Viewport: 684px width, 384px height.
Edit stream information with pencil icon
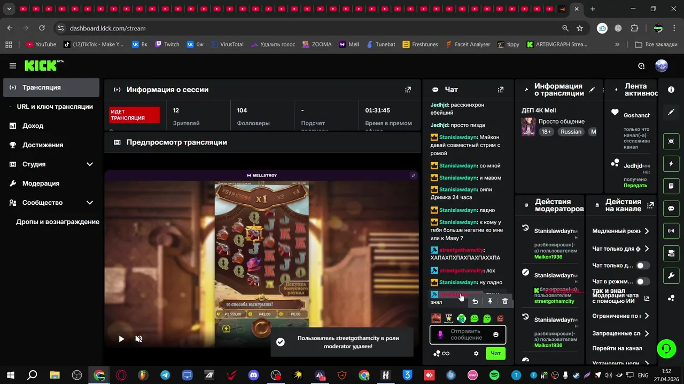(592, 90)
